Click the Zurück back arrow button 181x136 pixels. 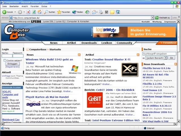pos(8,12)
